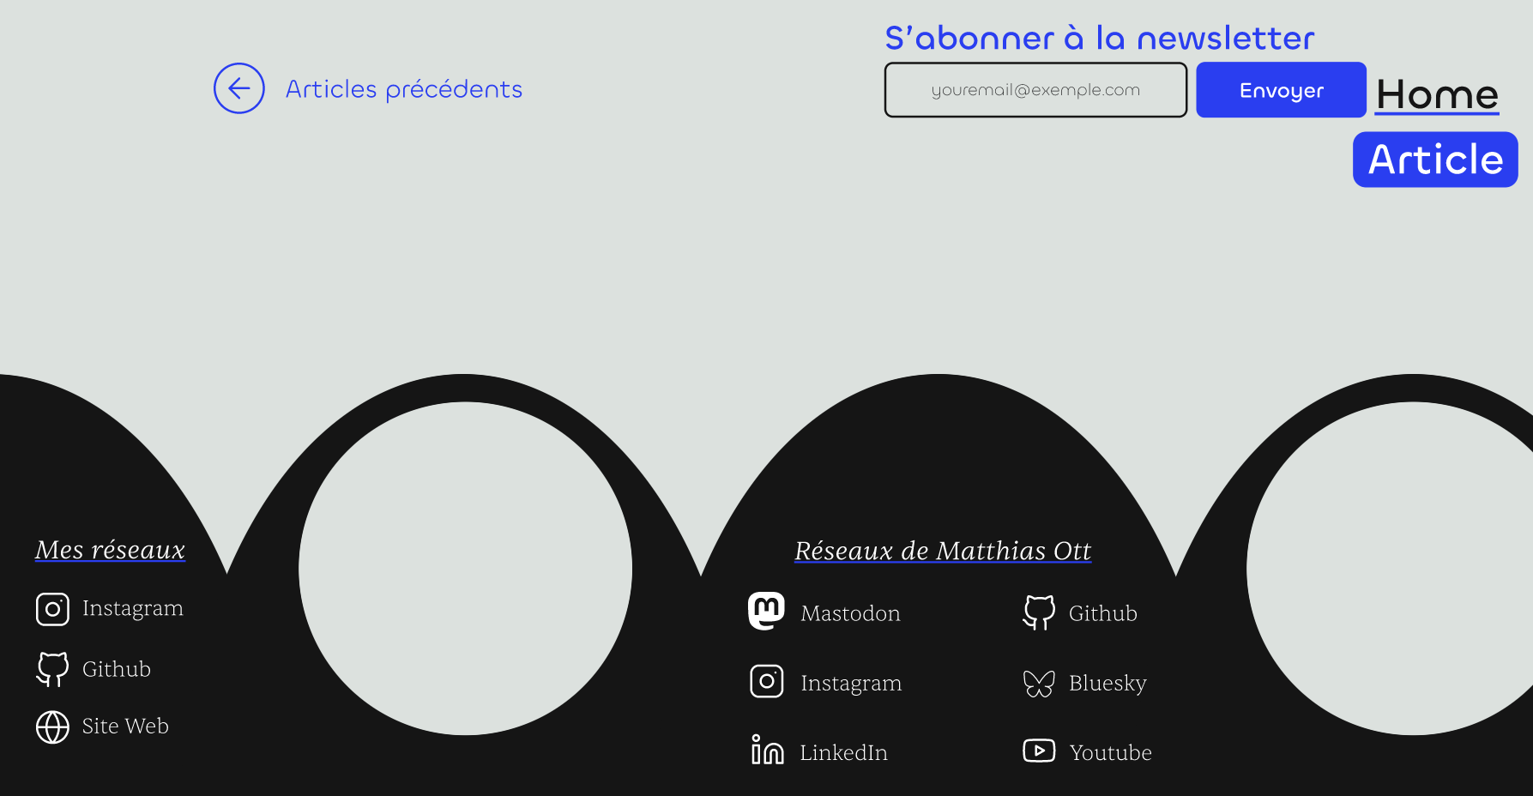
Task: Select the LinkedIn icon
Action: (x=765, y=751)
